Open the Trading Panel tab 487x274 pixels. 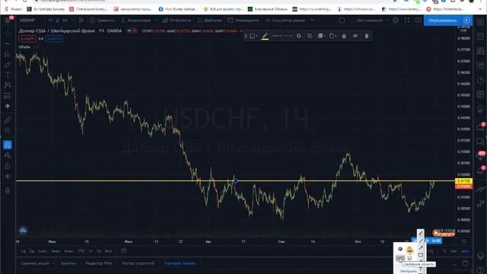pyautogui.click(x=180, y=263)
